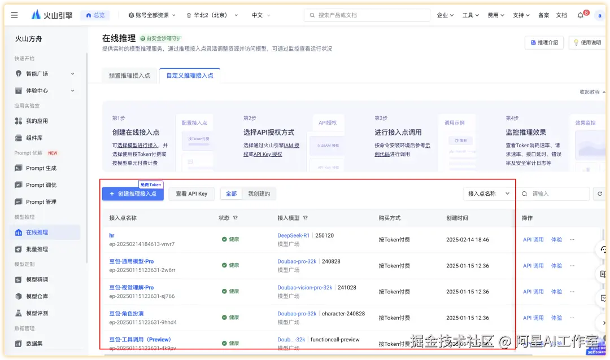Filter by 状态 column funnel icon
Viewport: 610px width, 360px height.
236,218
